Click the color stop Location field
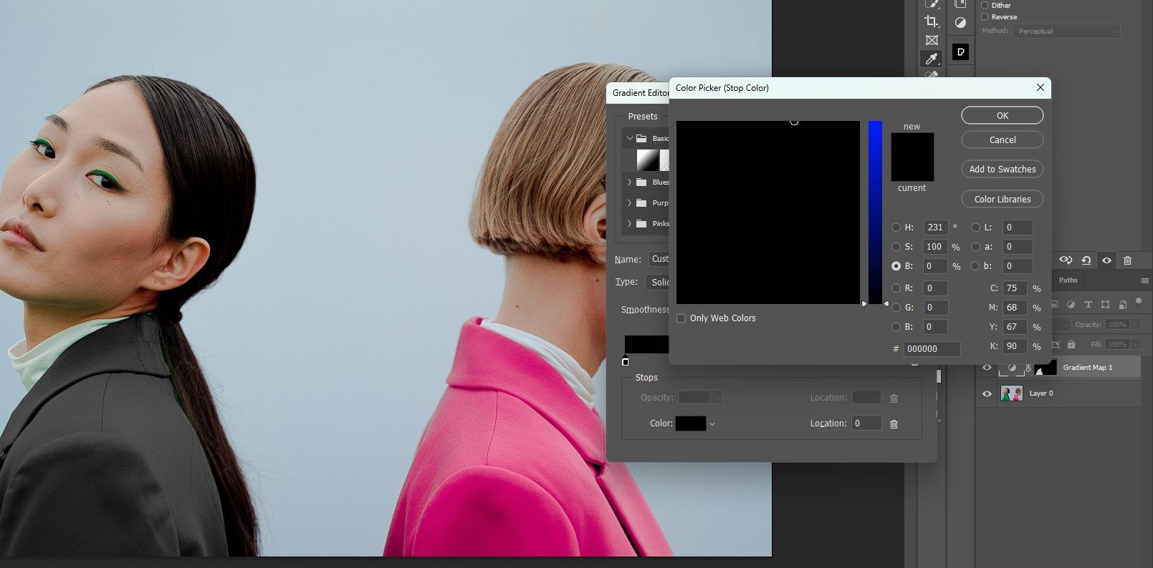1153x568 pixels. tap(866, 423)
